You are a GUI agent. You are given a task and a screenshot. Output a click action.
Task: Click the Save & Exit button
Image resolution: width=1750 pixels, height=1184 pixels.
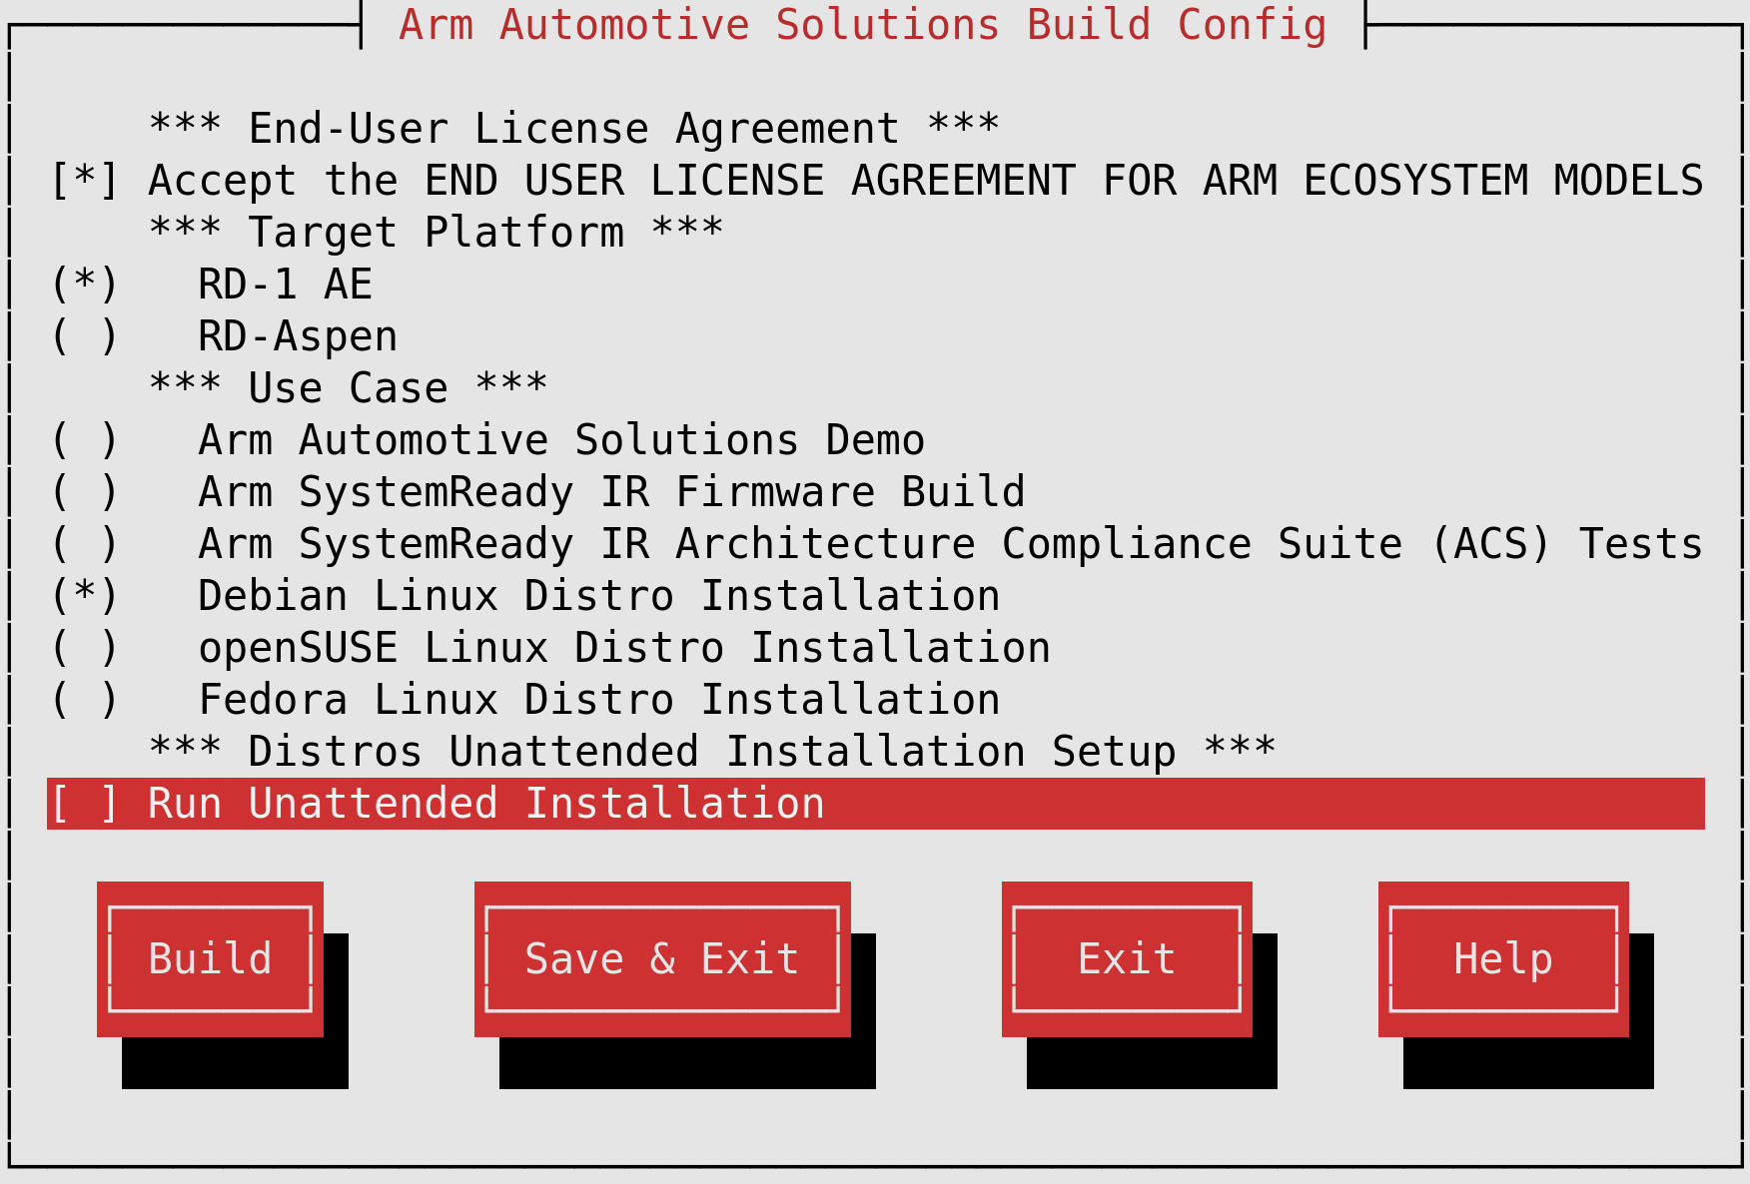point(662,959)
